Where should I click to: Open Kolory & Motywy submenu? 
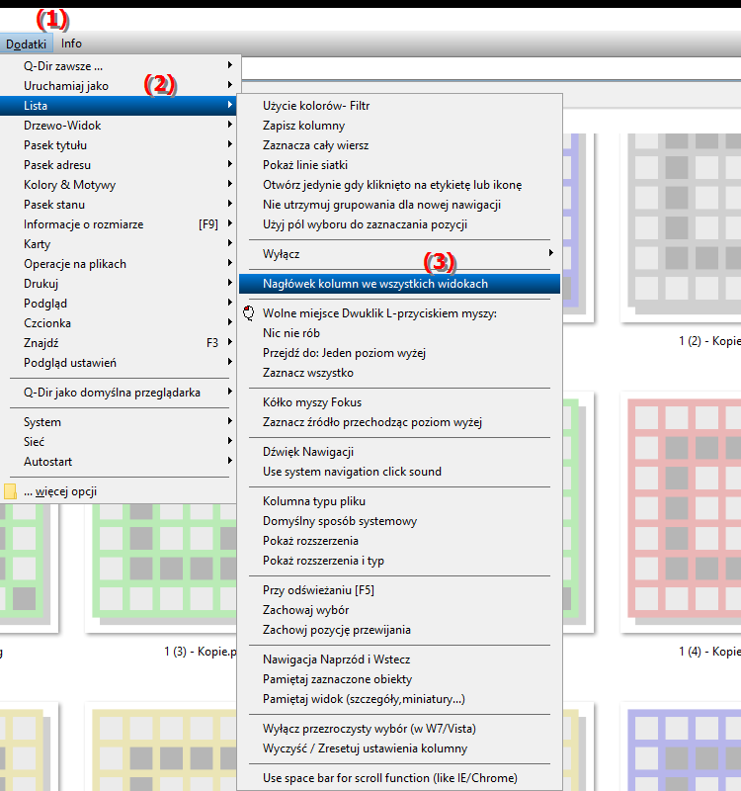pos(120,185)
